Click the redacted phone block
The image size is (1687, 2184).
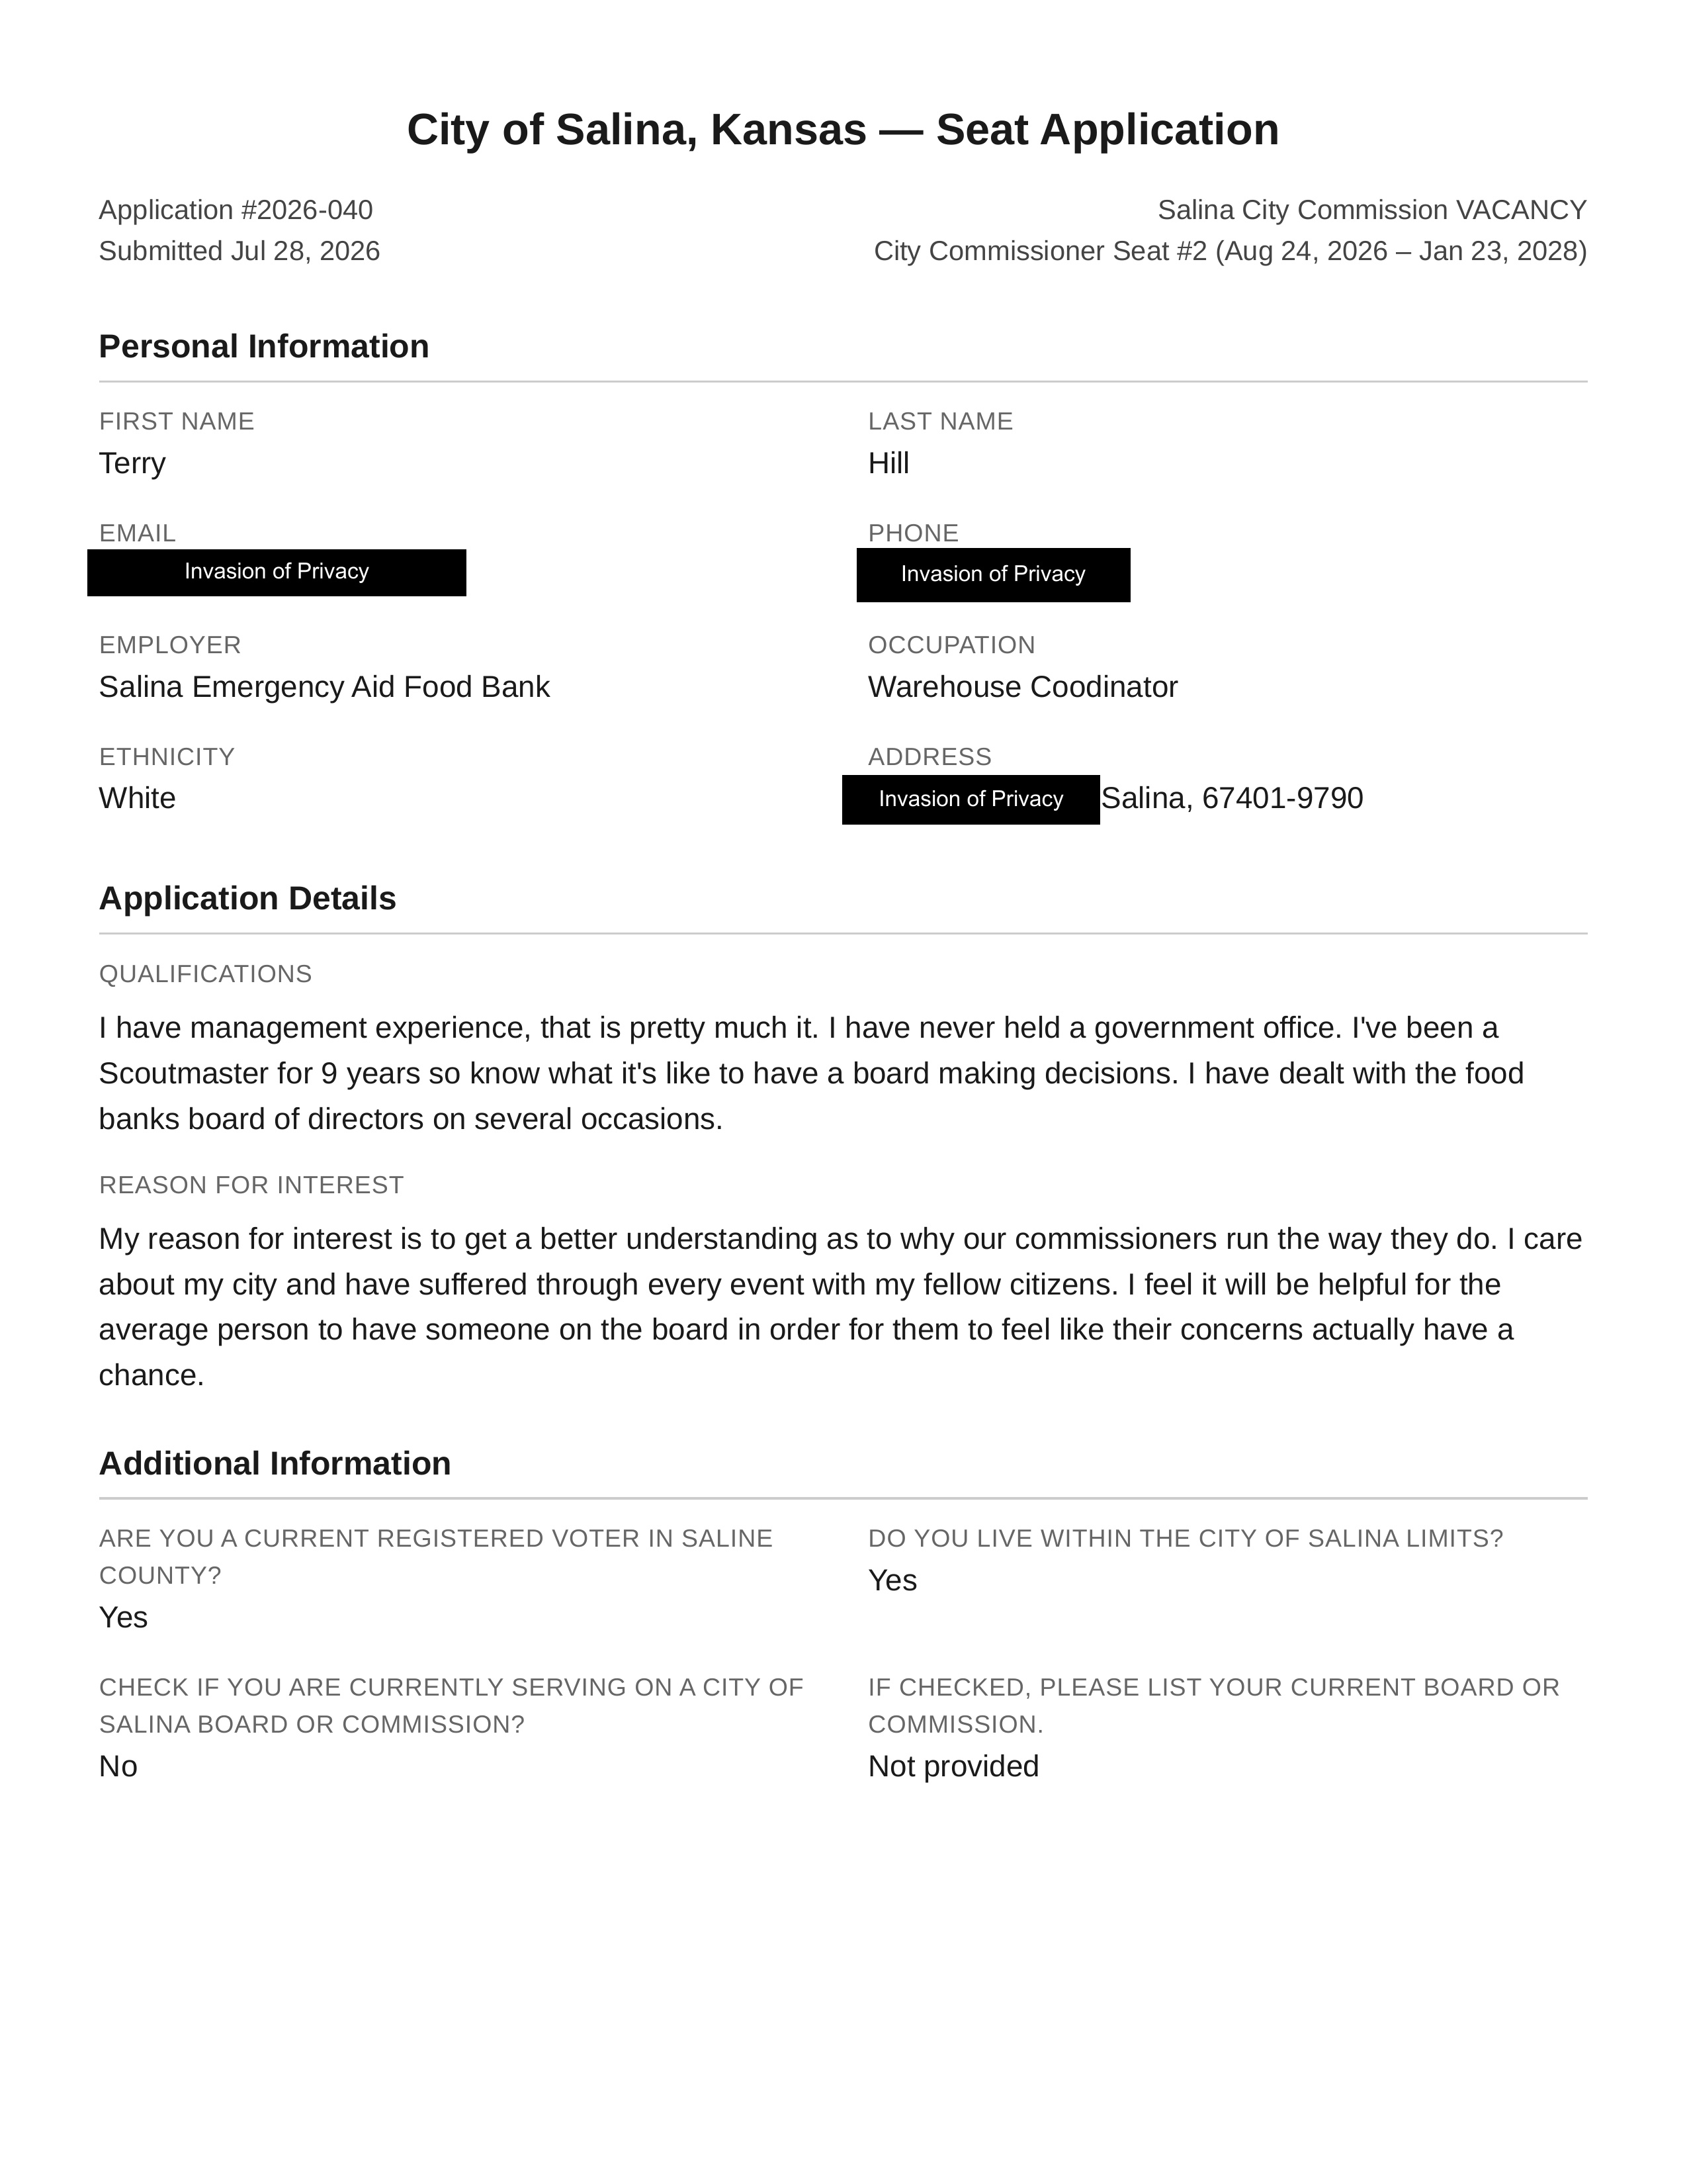(994, 575)
